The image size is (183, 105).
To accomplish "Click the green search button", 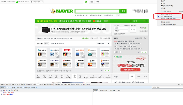I will [x=123, y=11].
